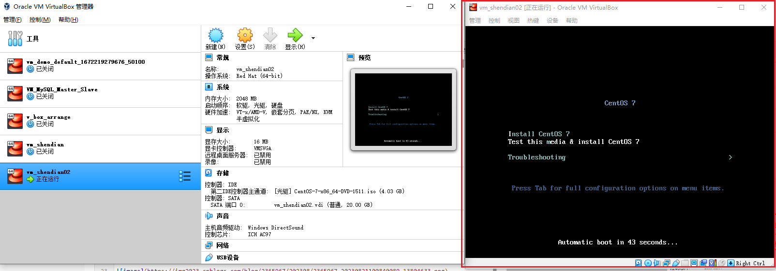This screenshot has width=776, height=271.
Task: Click the Network section icon
Action: coord(209,245)
